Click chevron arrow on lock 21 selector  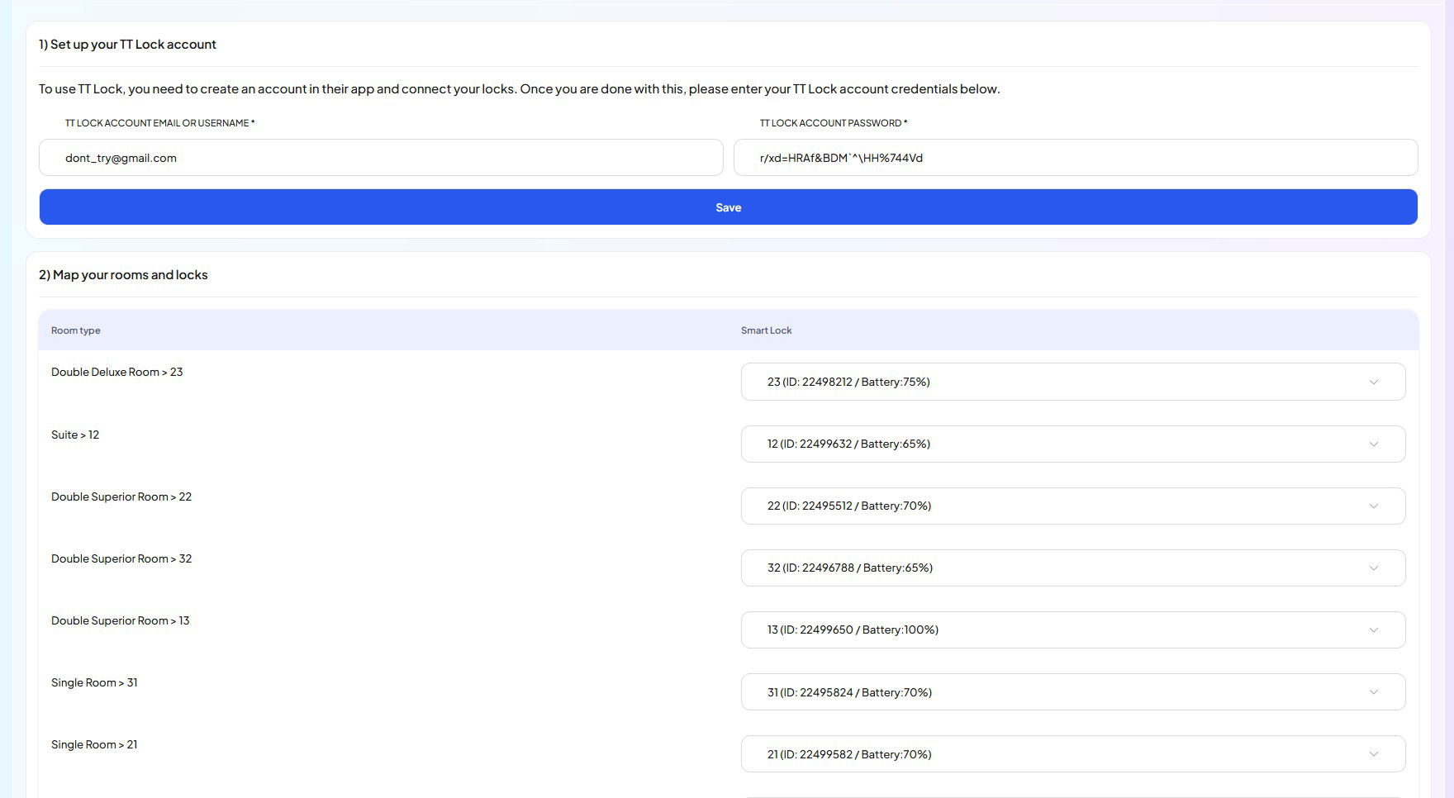1373,754
